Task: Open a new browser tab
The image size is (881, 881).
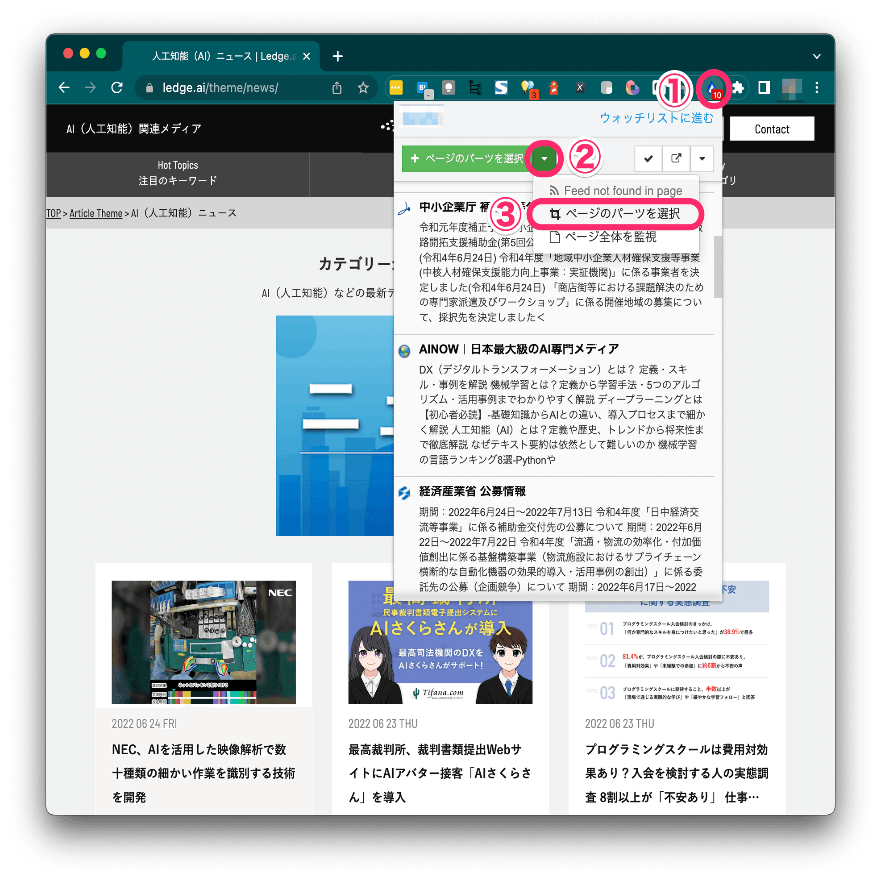Action: click(337, 57)
